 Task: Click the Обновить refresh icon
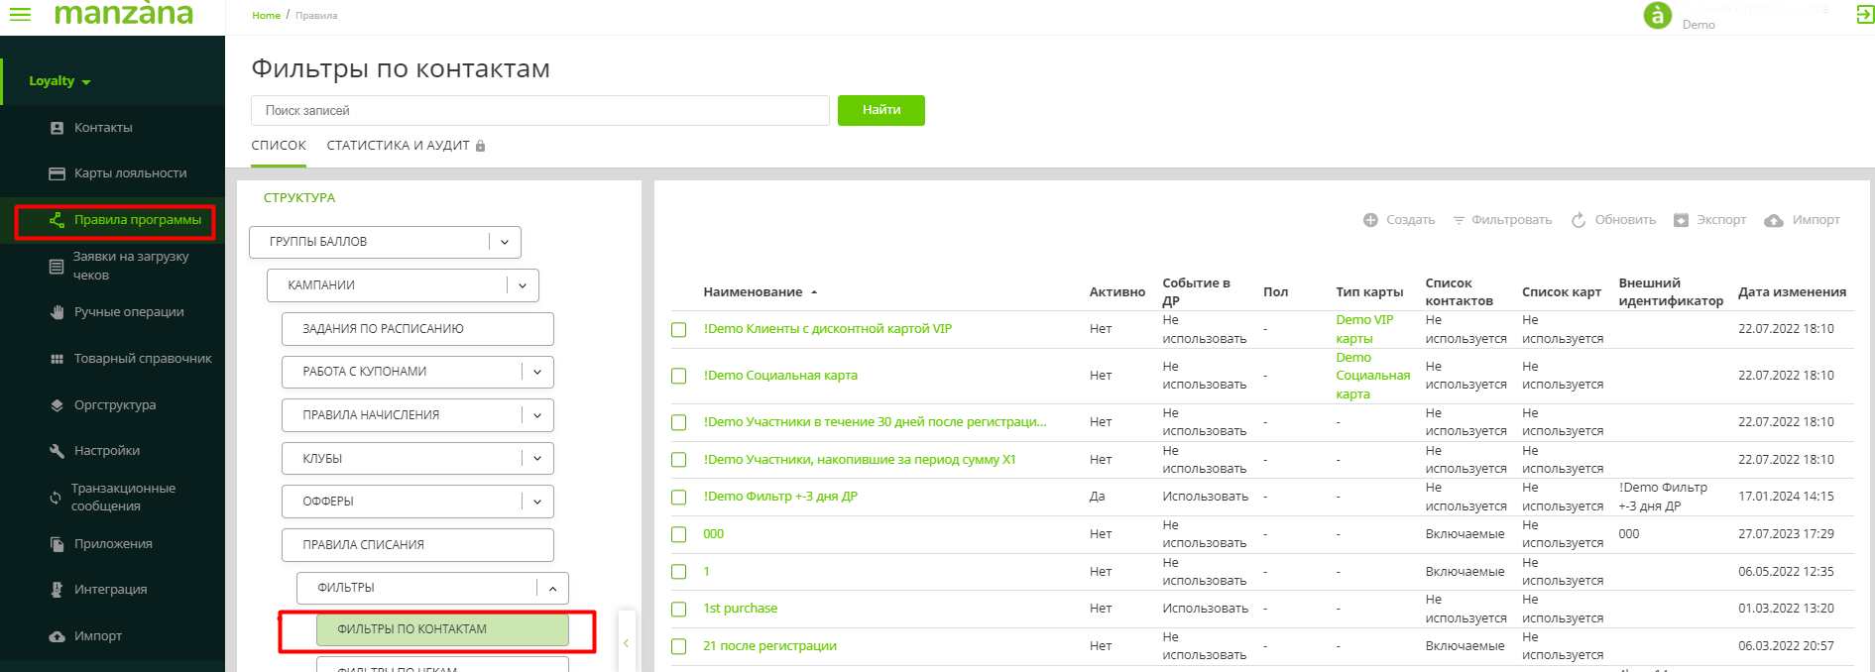tap(1579, 220)
